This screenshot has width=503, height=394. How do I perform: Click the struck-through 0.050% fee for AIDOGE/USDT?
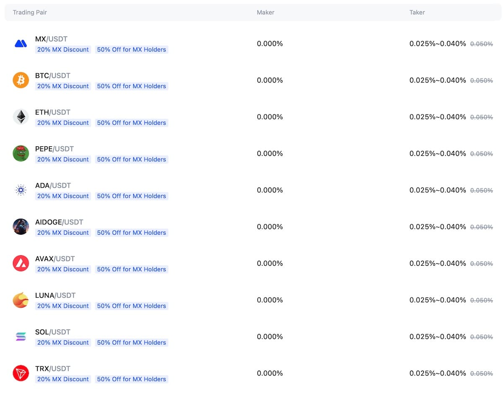pyautogui.click(x=482, y=227)
